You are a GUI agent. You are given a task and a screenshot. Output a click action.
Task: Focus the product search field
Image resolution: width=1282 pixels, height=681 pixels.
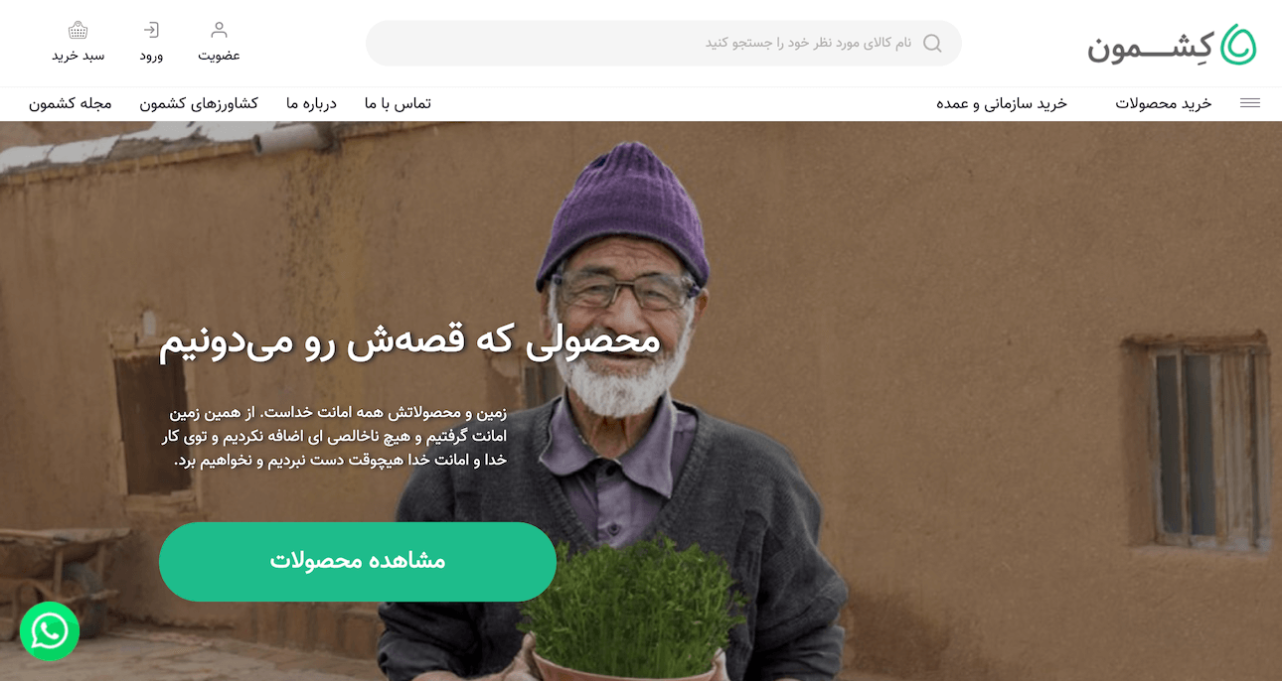[664, 43]
